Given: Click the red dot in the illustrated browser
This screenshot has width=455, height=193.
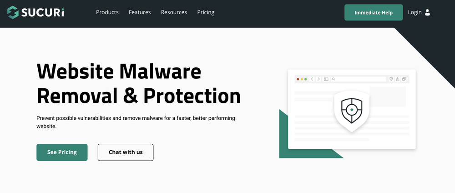Looking at the screenshot, I should [x=298, y=79].
